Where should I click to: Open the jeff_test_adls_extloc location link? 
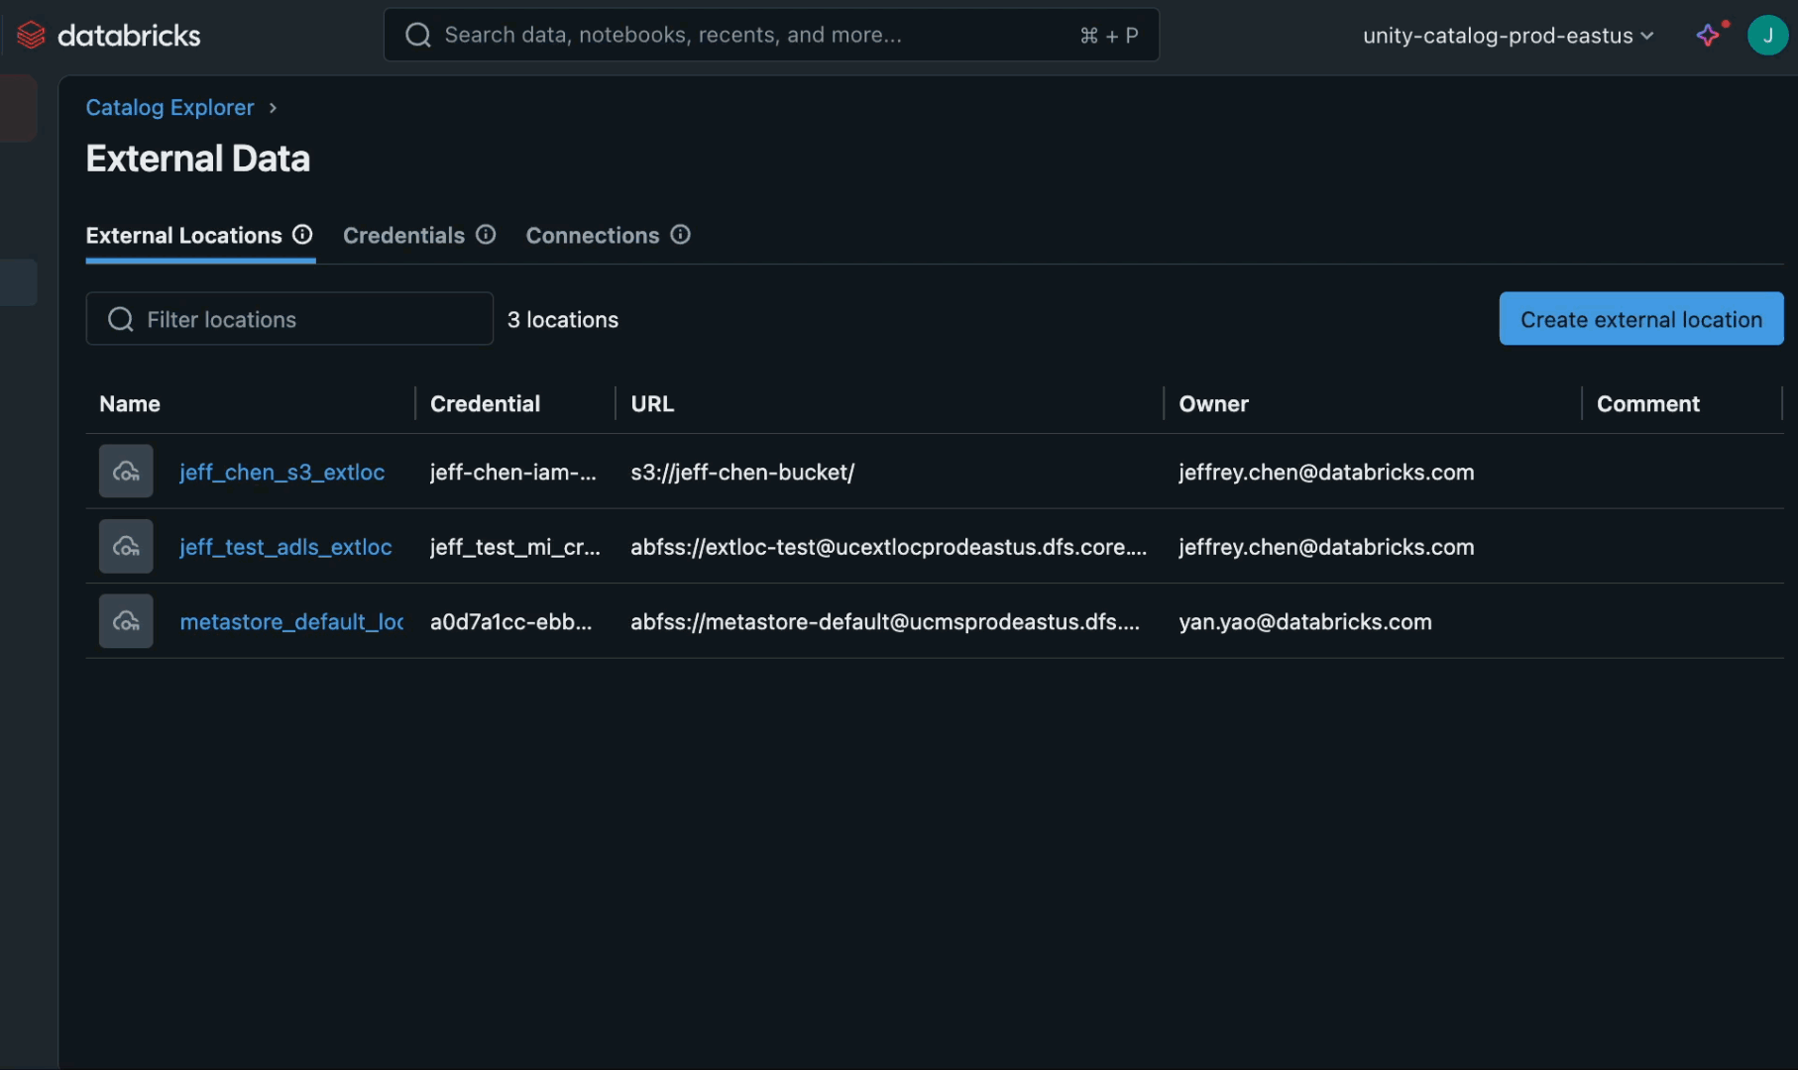pyautogui.click(x=285, y=547)
